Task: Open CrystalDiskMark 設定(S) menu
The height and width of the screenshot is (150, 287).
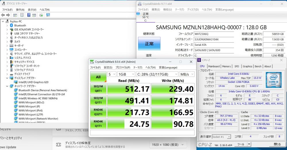Action: 108,67
